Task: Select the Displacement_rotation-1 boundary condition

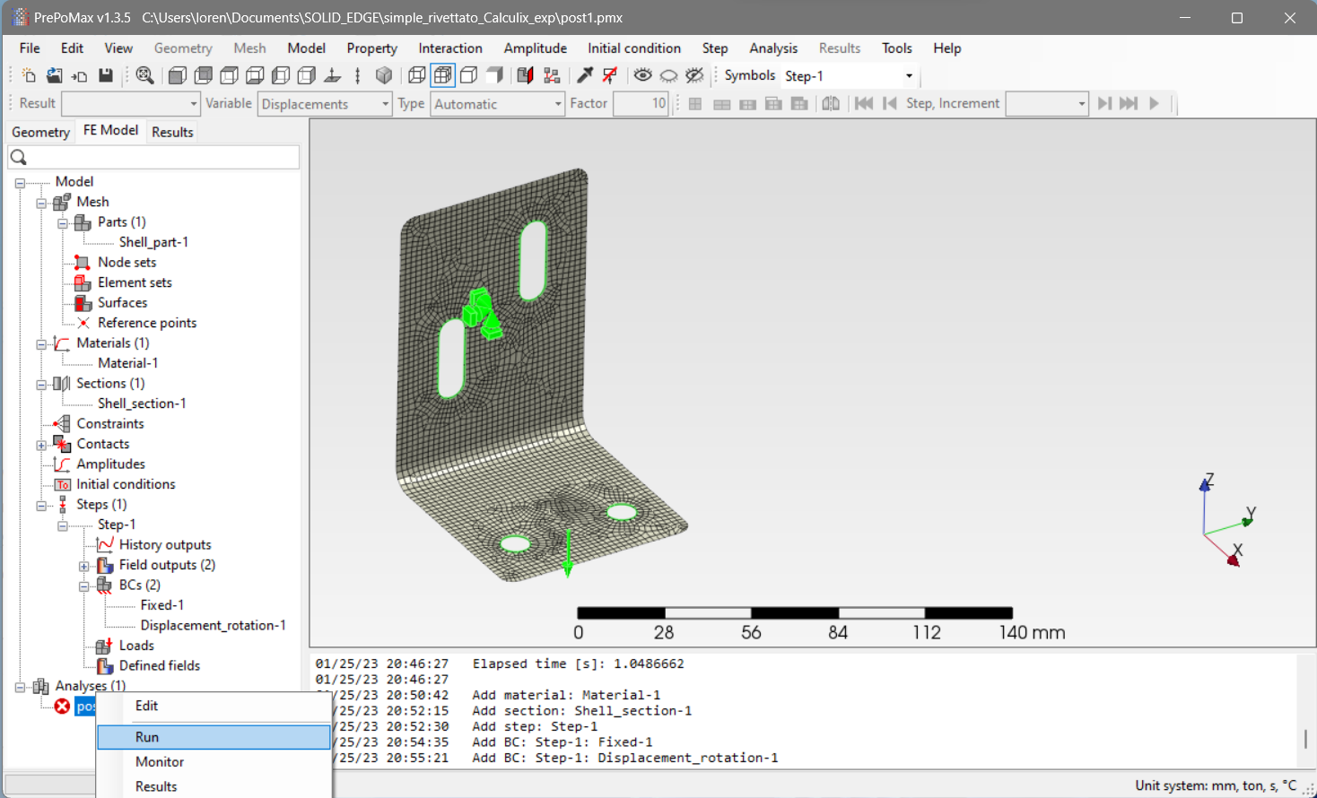Action: pyautogui.click(x=213, y=626)
